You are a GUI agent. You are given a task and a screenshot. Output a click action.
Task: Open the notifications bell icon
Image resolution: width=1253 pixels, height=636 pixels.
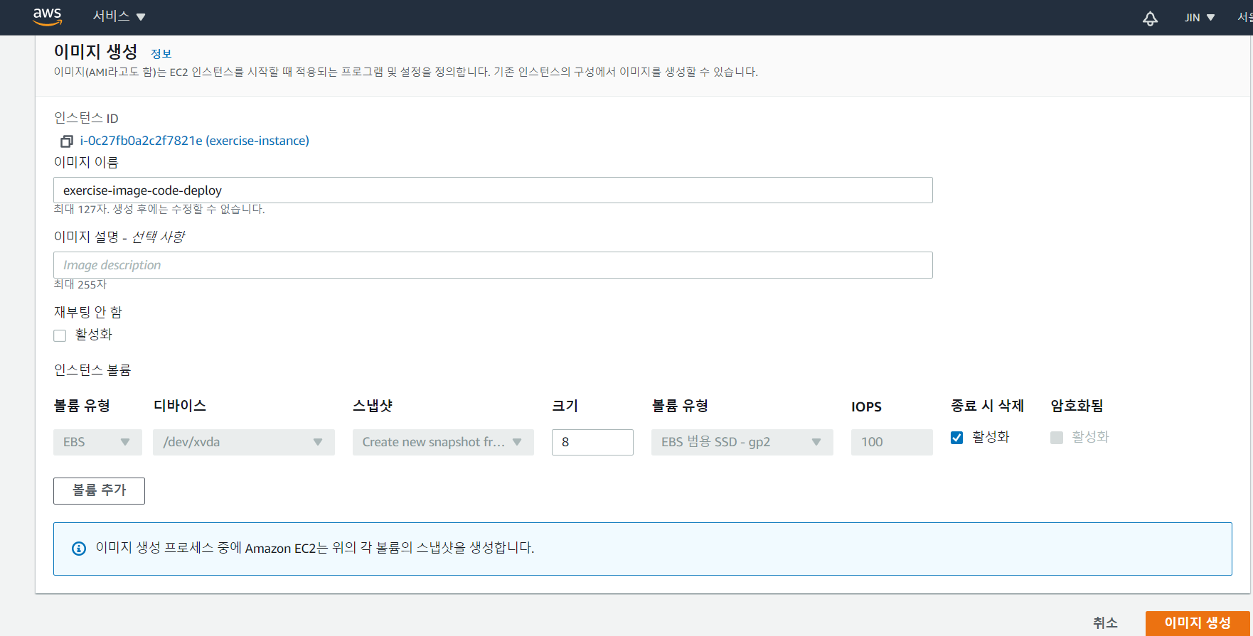pyautogui.click(x=1150, y=18)
